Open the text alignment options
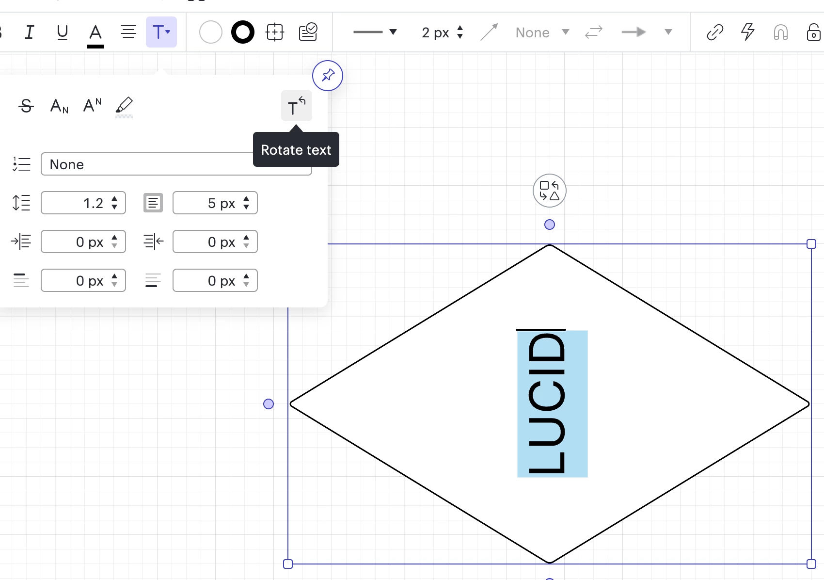824x580 pixels. click(x=128, y=32)
